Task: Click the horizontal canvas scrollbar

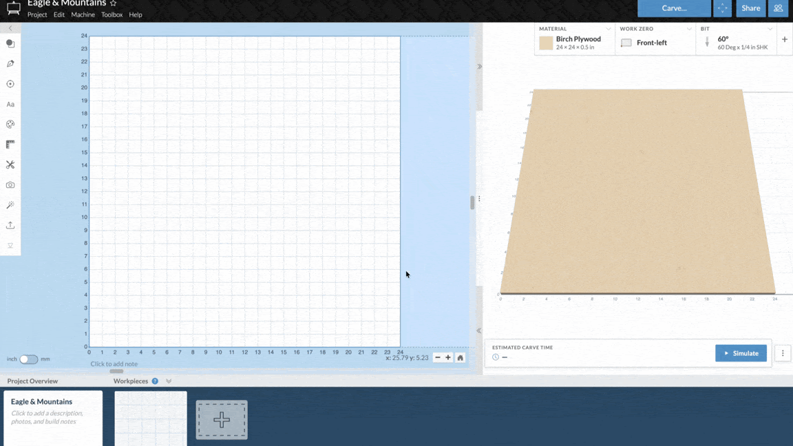Action: pos(116,371)
